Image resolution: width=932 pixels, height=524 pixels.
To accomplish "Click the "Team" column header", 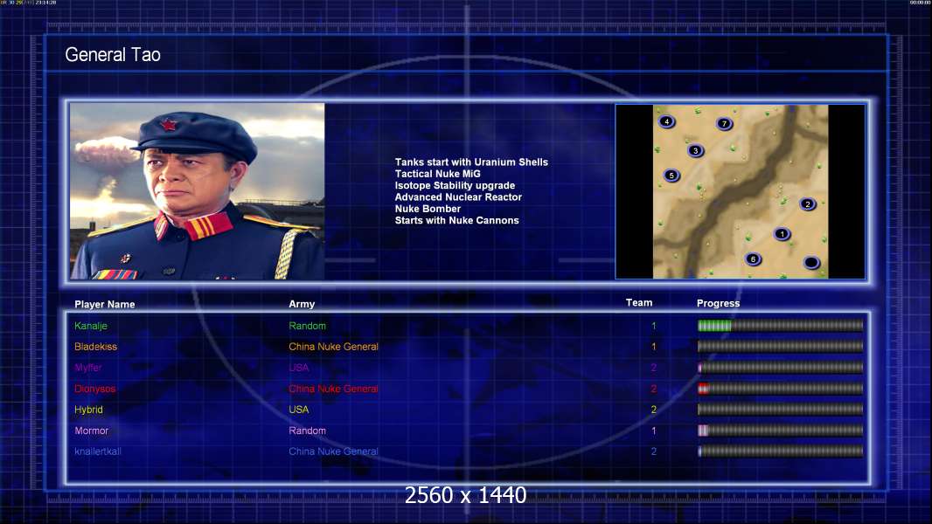I will [x=639, y=303].
